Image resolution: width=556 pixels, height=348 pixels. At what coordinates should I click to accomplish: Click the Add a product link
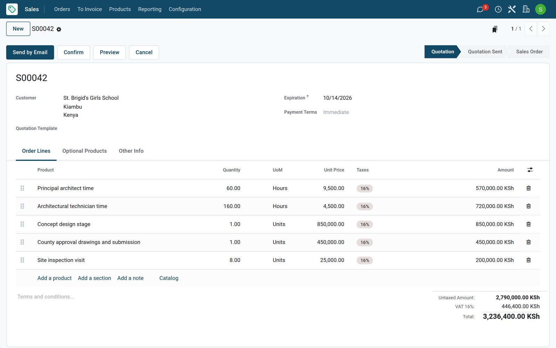[x=55, y=278]
